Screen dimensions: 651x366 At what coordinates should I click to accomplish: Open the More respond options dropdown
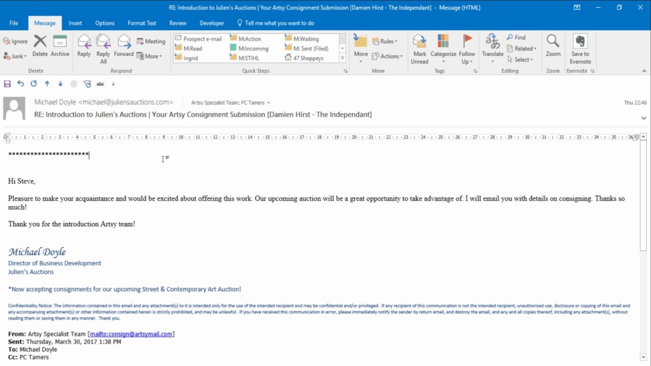[x=149, y=56]
